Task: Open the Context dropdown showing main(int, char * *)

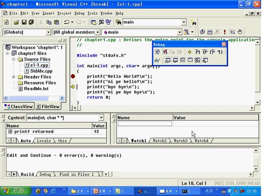Action: tap(101, 118)
